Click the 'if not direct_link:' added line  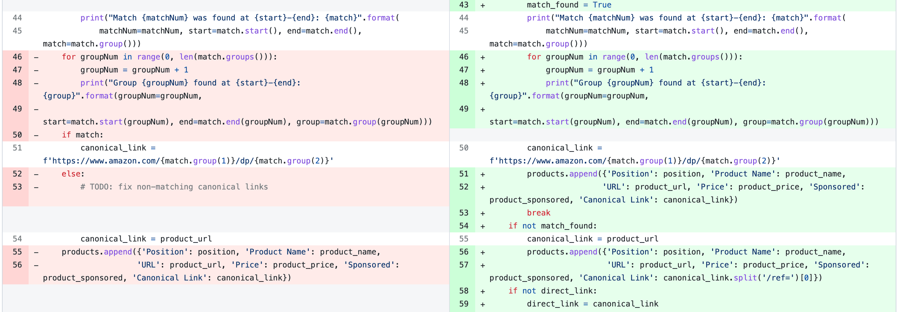(552, 291)
